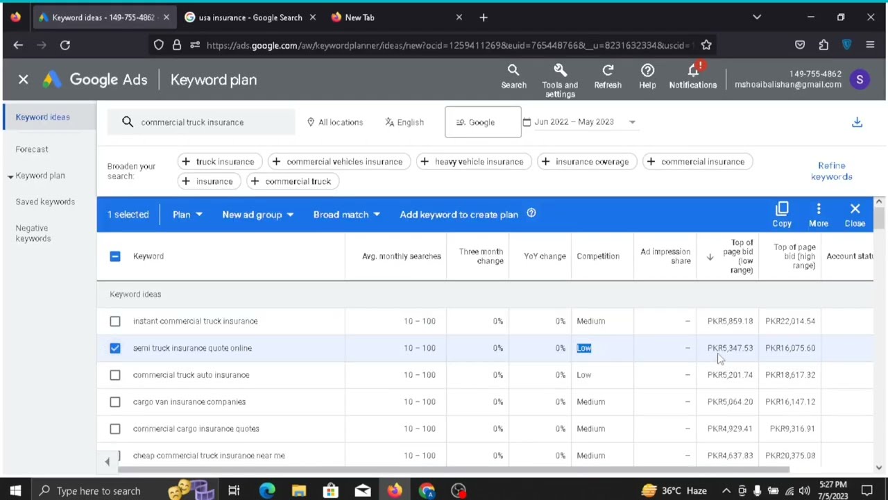Open the Google Ads Search tool
The image size is (888, 500).
(x=513, y=76)
